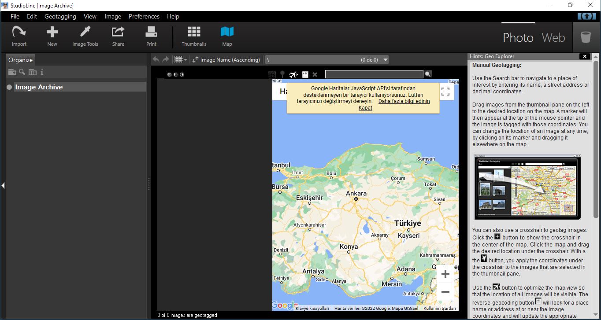Navigate back with the left arrow
This screenshot has width=601, height=320.
156,59
